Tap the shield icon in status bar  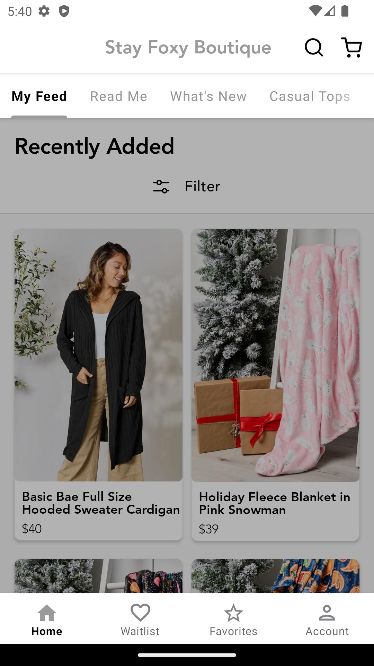[64, 11]
